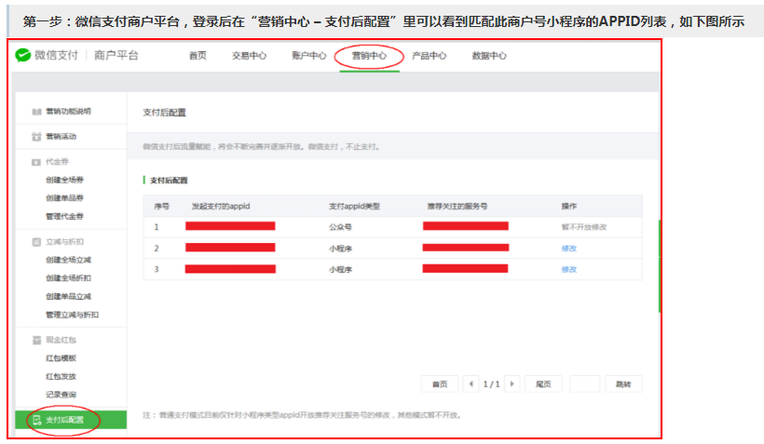Click the 营销活动 gift icon in sidebar
This screenshot has width=764, height=444.
(x=36, y=137)
